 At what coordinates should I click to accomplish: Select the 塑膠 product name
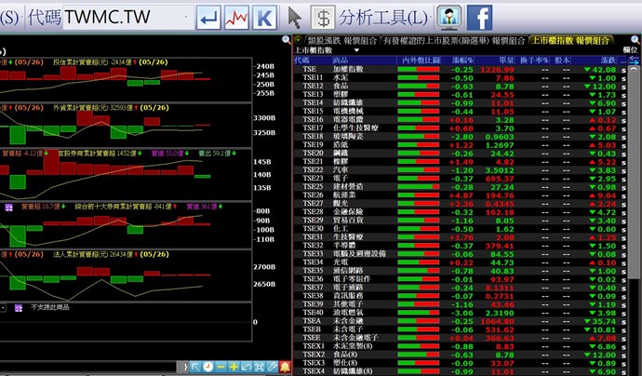pyautogui.click(x=341, y=95)
